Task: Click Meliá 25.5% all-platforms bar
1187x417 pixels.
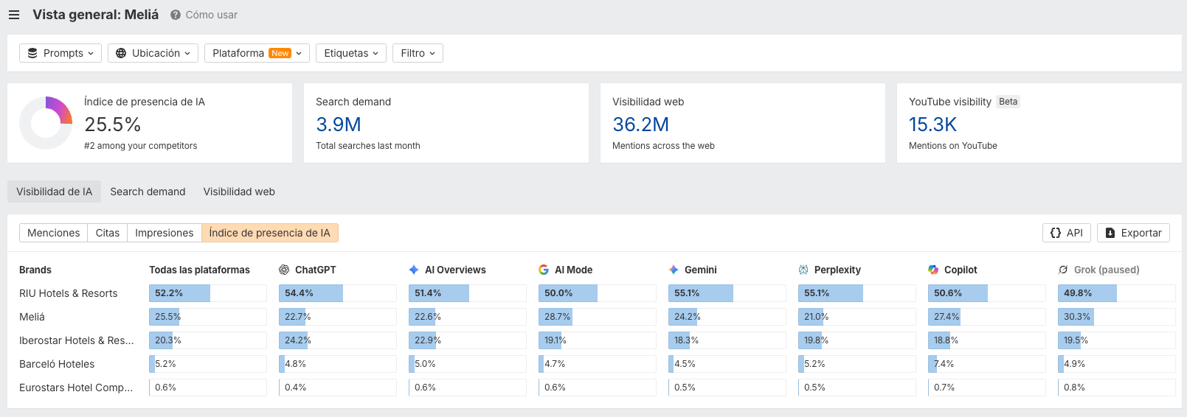Action: 208,317
